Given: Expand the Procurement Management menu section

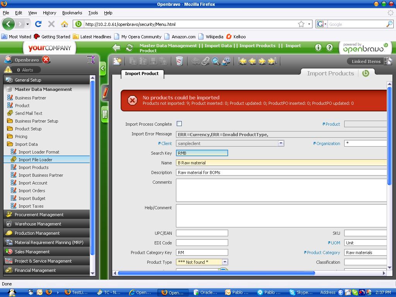Looking at the screenshot, I should (39, 215).
